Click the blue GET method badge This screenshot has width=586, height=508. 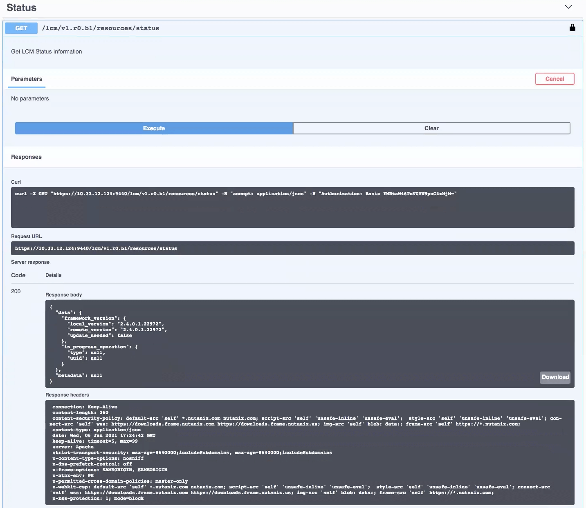coord(21,28)
